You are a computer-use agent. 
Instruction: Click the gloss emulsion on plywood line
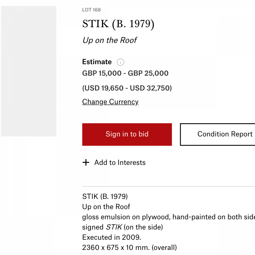(x=169, y=217)
